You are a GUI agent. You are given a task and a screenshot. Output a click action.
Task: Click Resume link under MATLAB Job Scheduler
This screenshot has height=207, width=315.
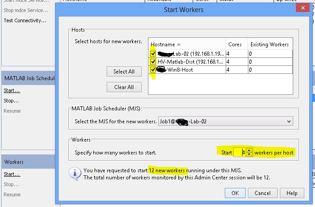pos(12,111)
